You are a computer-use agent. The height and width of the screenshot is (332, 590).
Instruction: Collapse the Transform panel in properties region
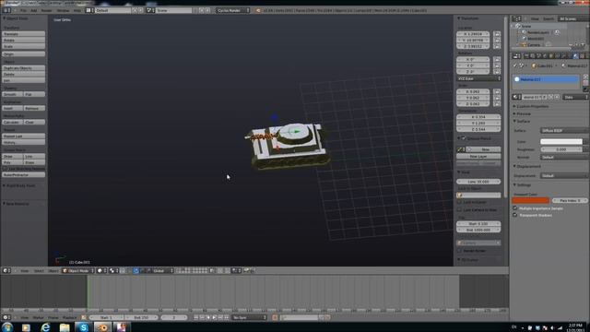[468, 18]
